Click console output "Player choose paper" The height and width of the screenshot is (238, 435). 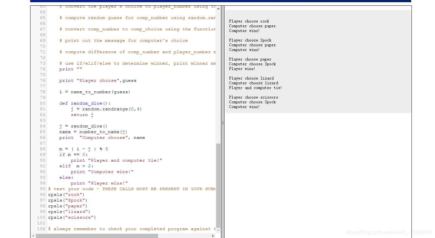pyautogui.click(x=250, y=59)
